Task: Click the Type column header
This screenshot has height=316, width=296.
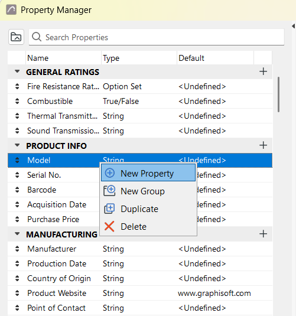Action: 139,58
